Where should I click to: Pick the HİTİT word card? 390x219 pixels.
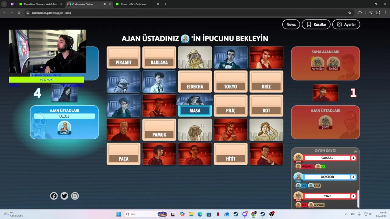tap(230, 154)
